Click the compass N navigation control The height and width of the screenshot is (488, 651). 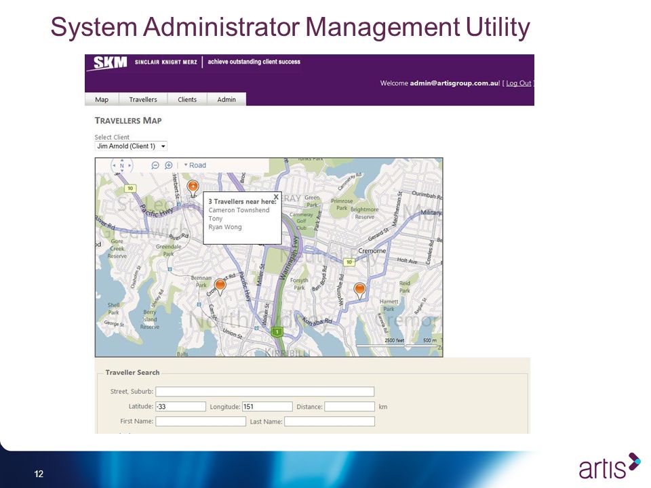click(121, 165)
